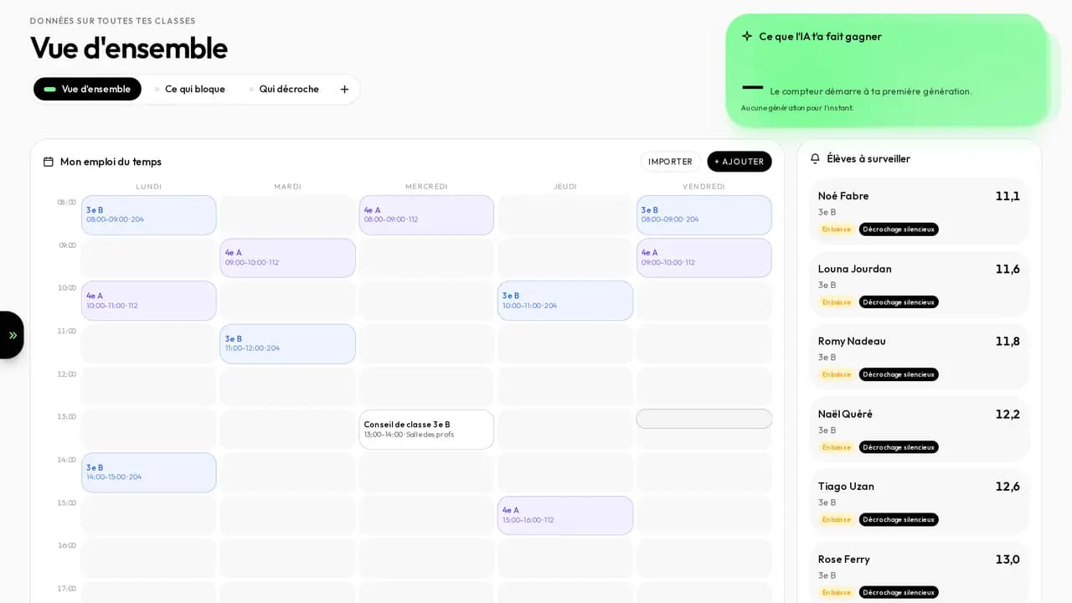Click Rose Ferry's En baisse tag
The width and height of the screenshot is (1072, 603).
(x=837, y=592)
